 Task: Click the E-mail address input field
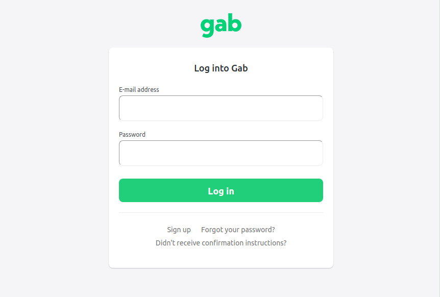coord(221,108)
